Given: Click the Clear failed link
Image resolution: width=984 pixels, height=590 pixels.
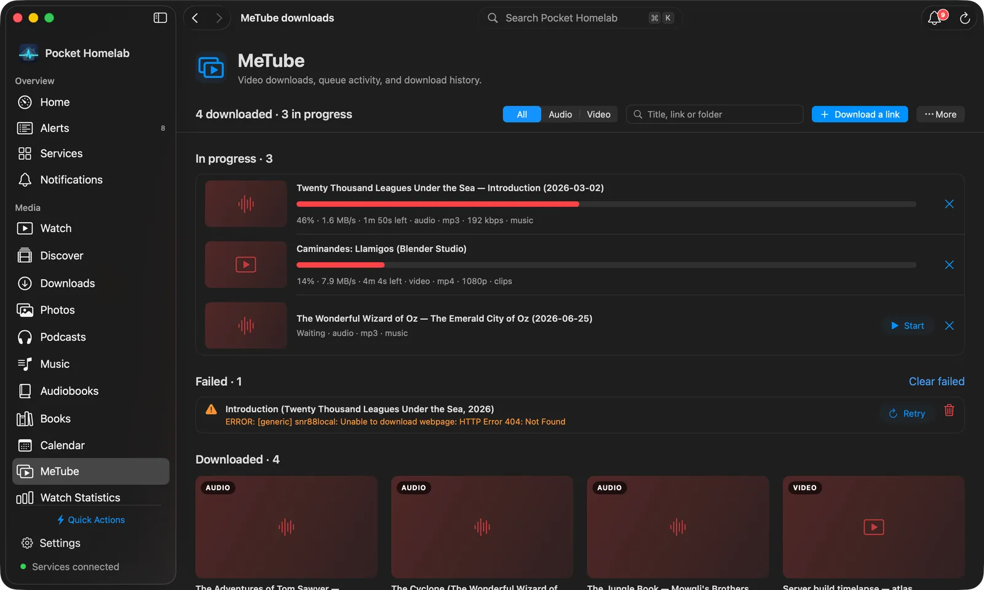Looking at the screenshot, I should [x=937, y=381].
